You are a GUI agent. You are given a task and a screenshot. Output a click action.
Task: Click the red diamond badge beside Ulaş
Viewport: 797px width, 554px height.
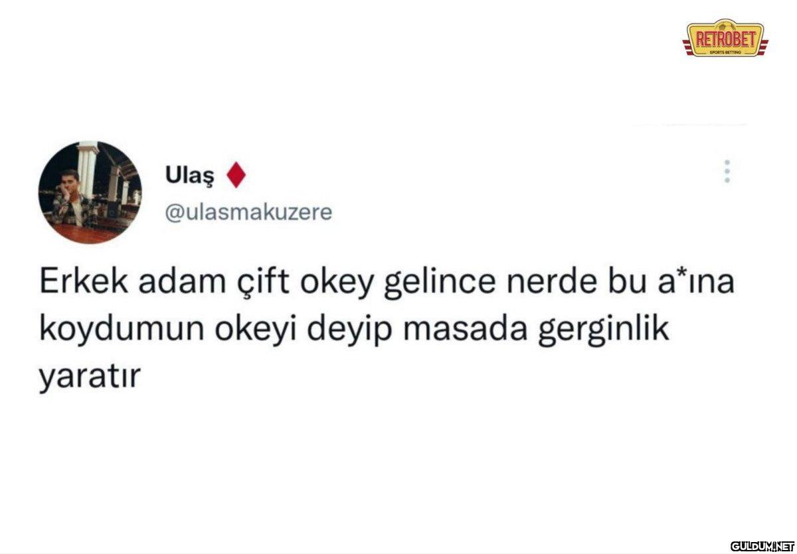point(236,175)
